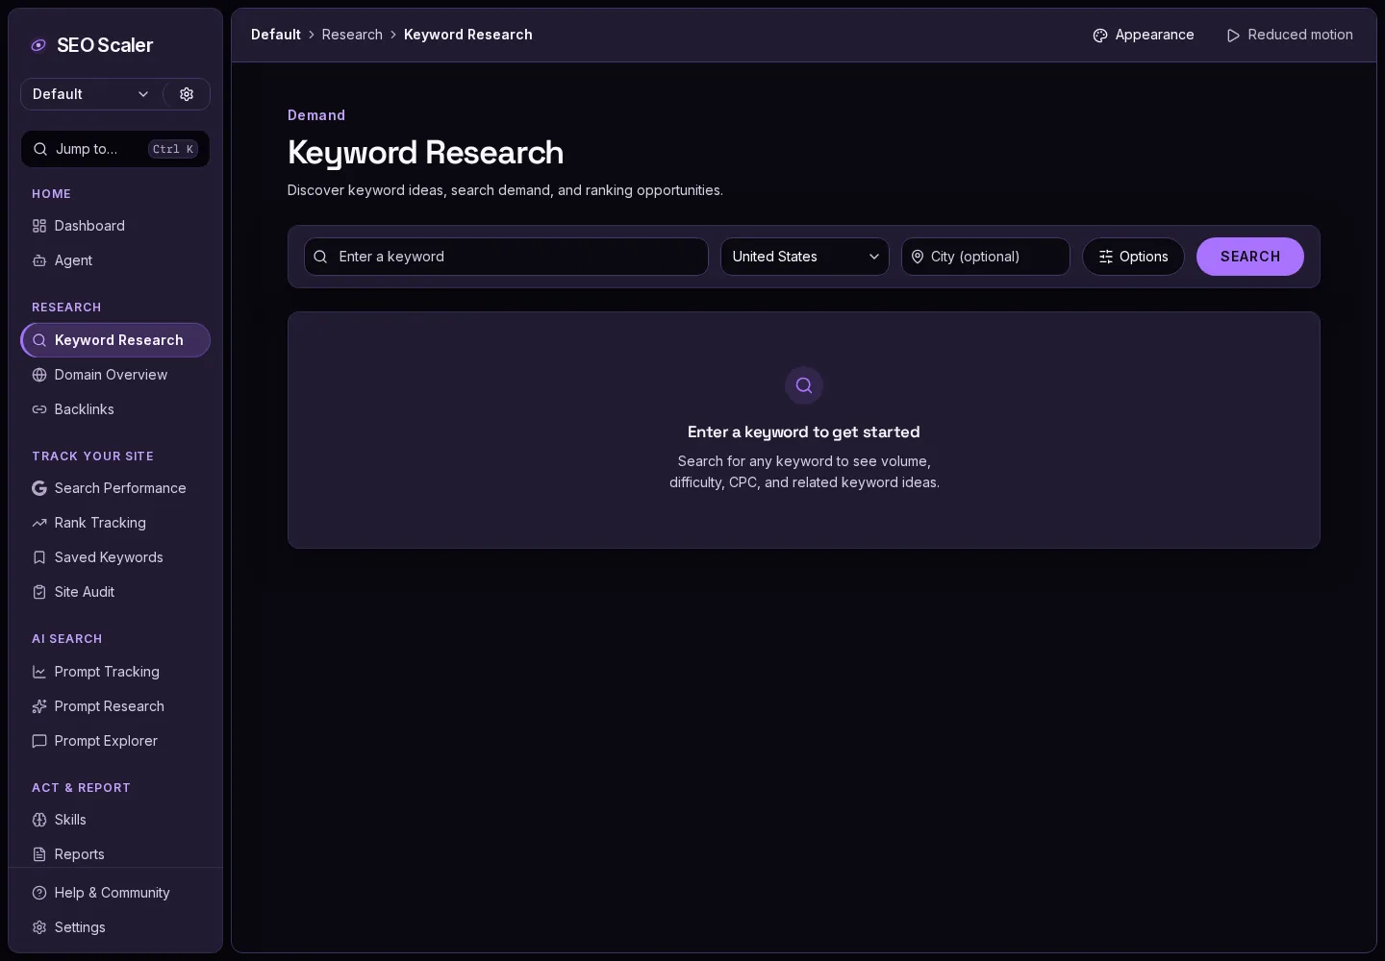
Task: Click the Prompt Explorer chat icon
Action: coord(39,741)
